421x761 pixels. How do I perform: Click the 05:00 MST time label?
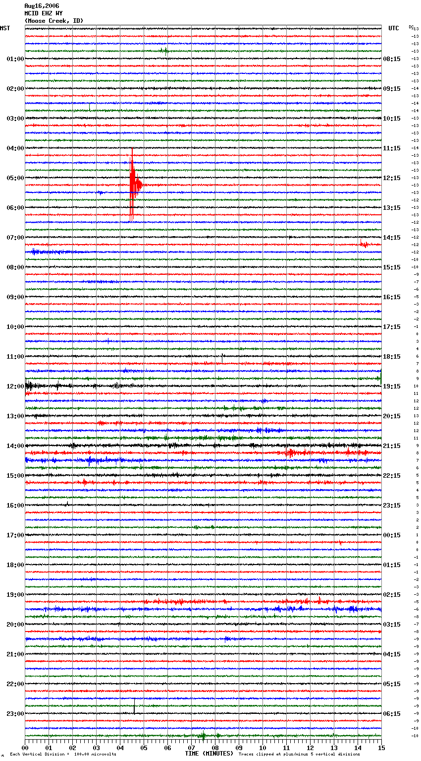(x=15, y=178)
